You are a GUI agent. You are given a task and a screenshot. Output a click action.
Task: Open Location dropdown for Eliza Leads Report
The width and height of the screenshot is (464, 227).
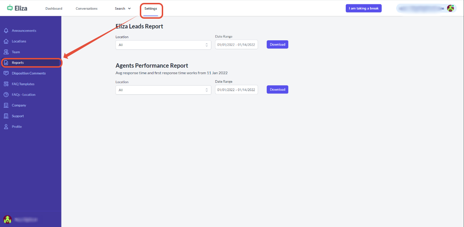pyautogui.click(x=163, y=45)
